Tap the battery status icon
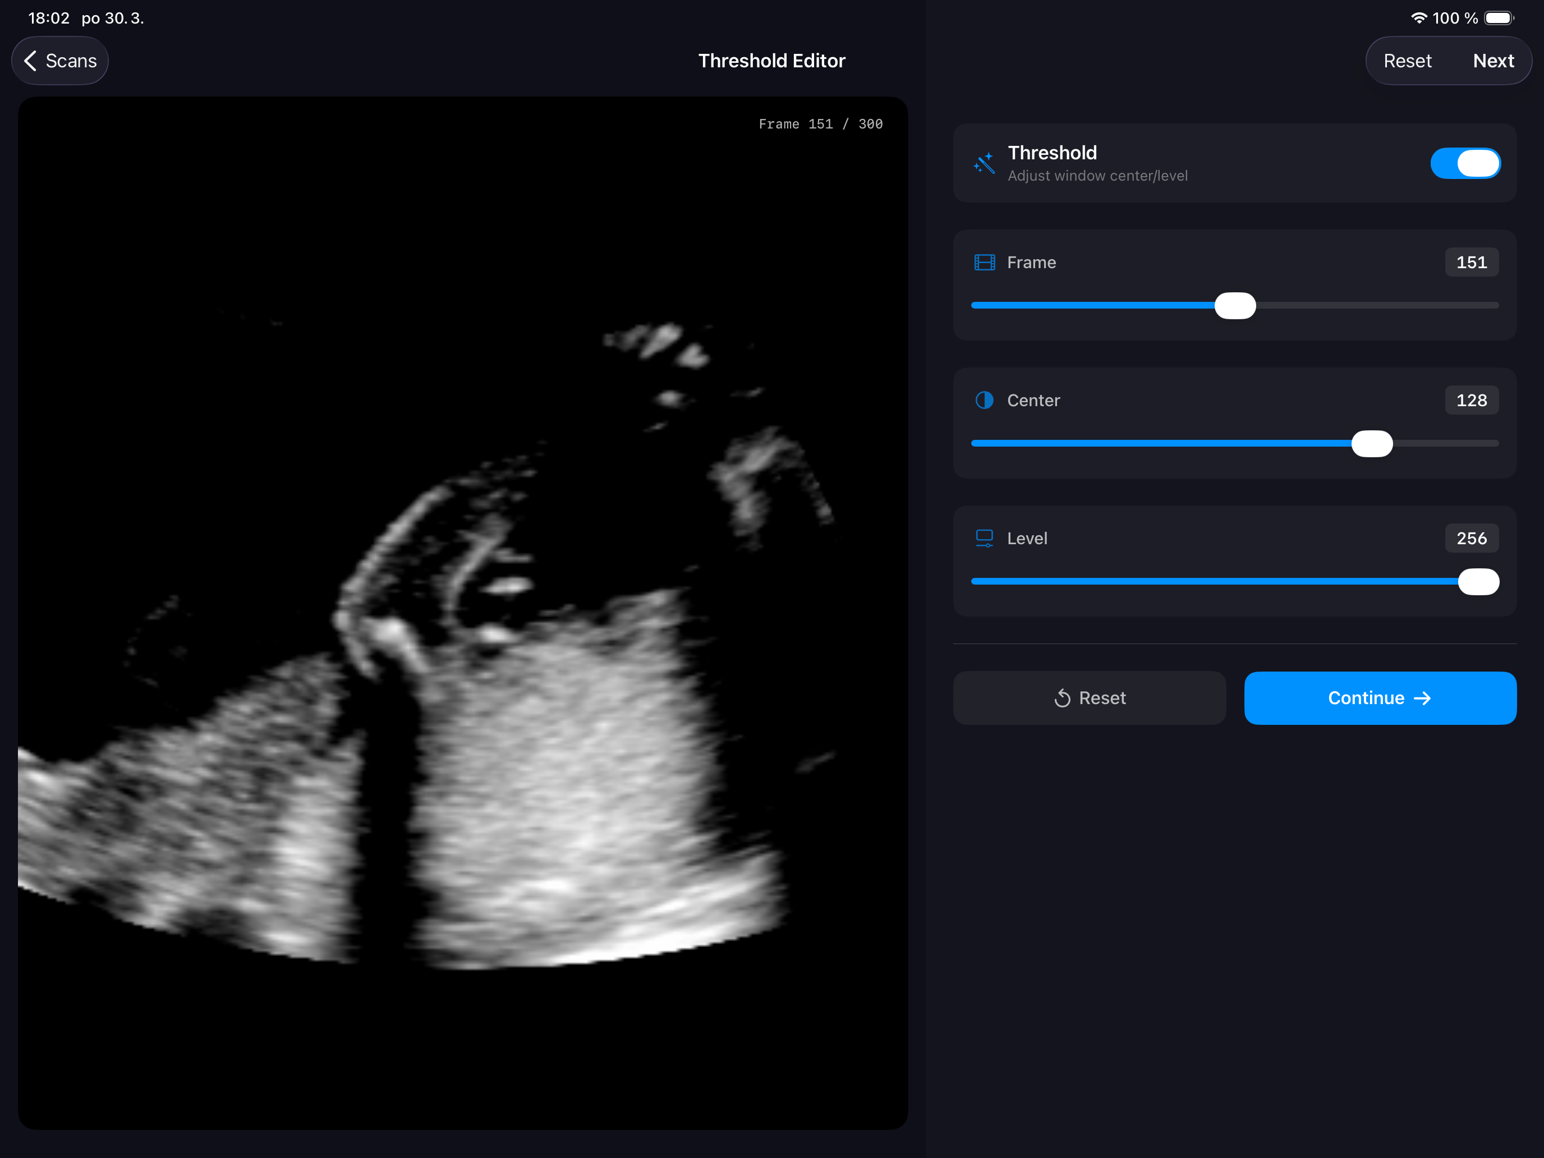This screenshot has height=1158, width=1544. pyautogui.click(x=1499, y=18)
